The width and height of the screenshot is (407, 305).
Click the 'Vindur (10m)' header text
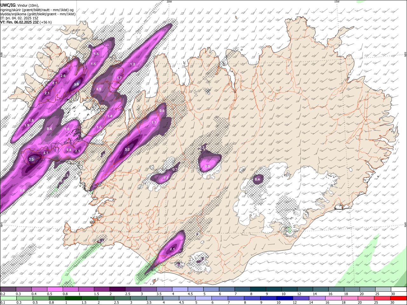pyautogui.click(x=28, y=5)
